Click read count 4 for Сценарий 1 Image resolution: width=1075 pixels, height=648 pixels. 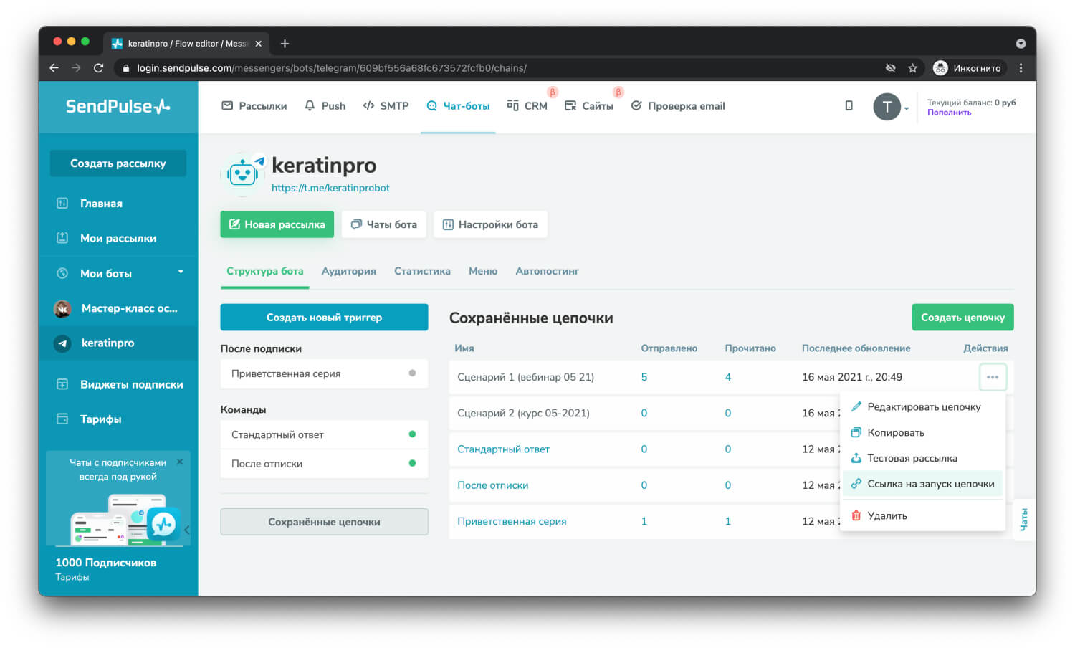pyautogui.click(x=727, y=377)
